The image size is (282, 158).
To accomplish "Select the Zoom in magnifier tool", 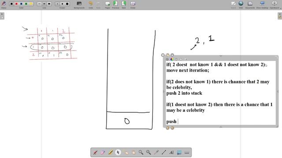I will (141, 152).
